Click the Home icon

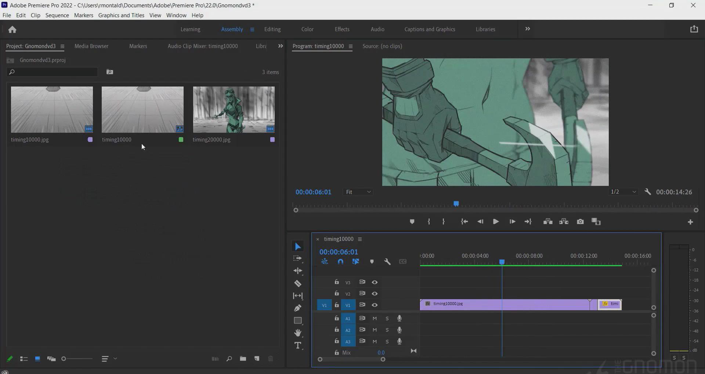tap(12, 29)
